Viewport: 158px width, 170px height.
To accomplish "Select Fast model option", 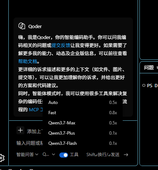I will [x=83, y=113].
